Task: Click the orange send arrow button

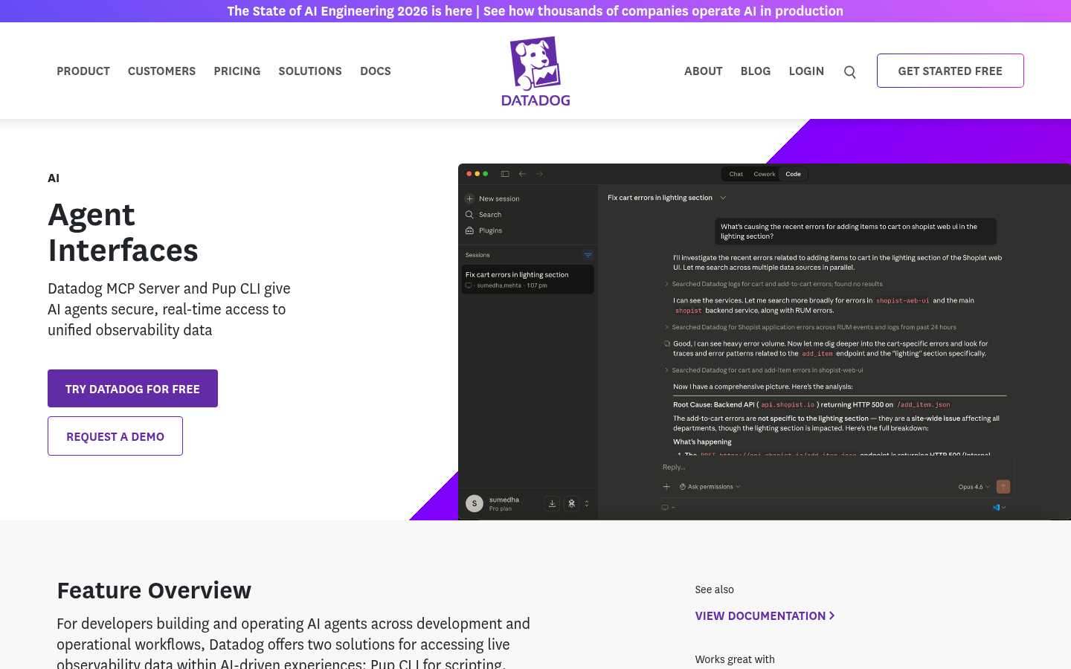Action: 1003,487
